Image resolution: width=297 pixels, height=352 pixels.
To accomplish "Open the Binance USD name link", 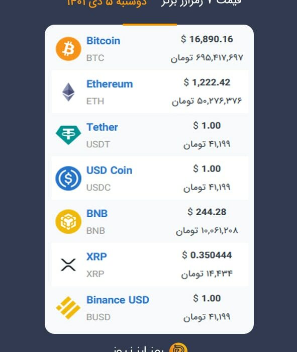I will point(118,300).
